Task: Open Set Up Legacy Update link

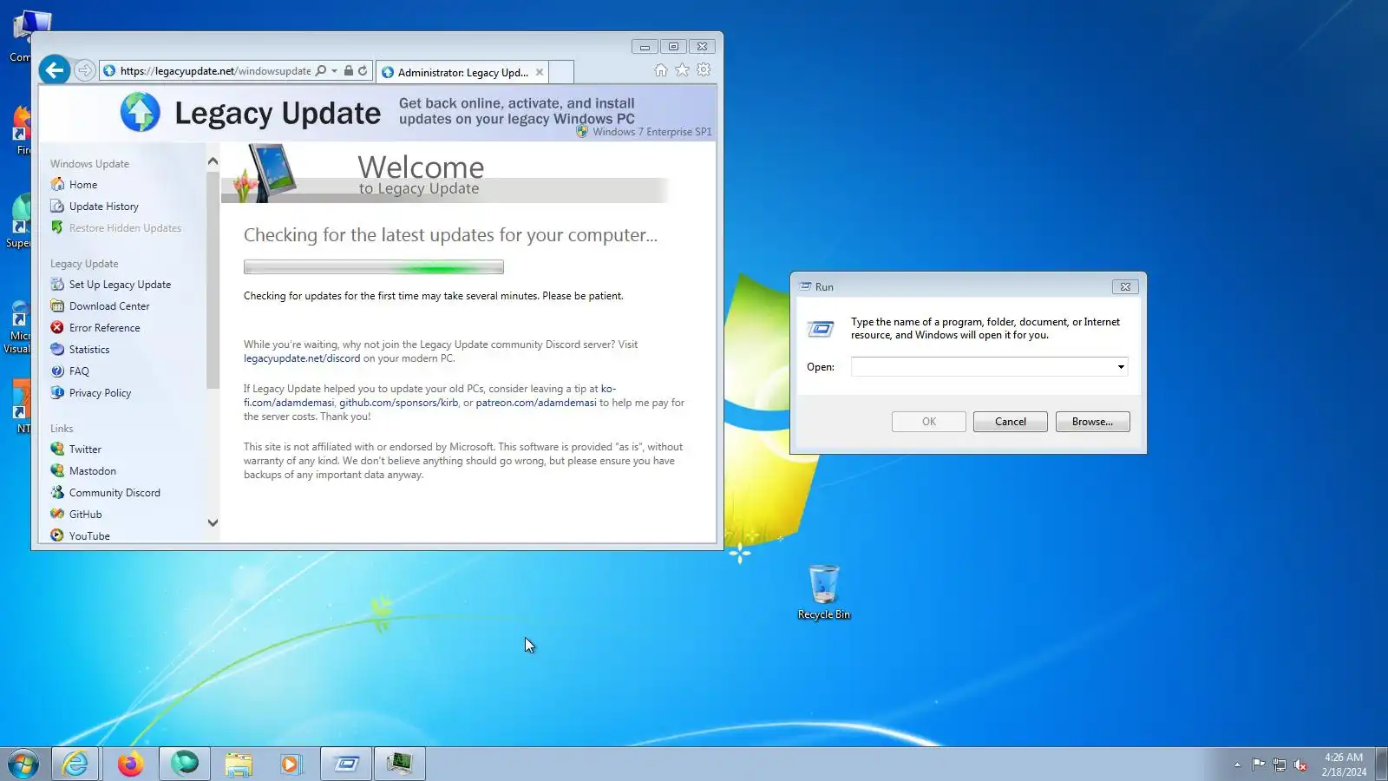Action: point(120,285)
